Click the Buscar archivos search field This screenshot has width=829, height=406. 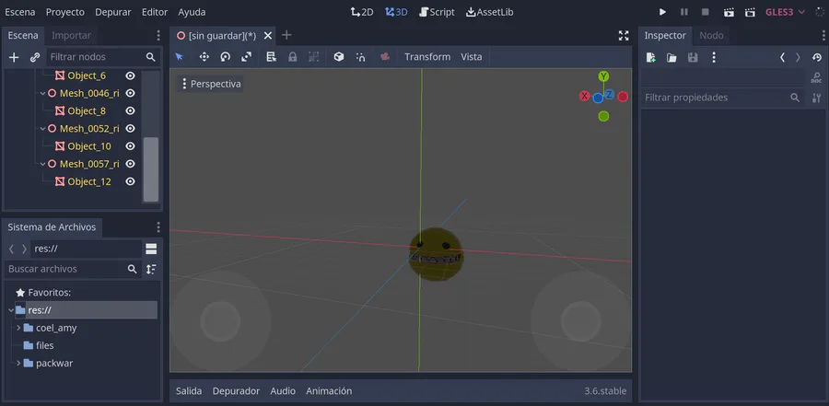73,269
